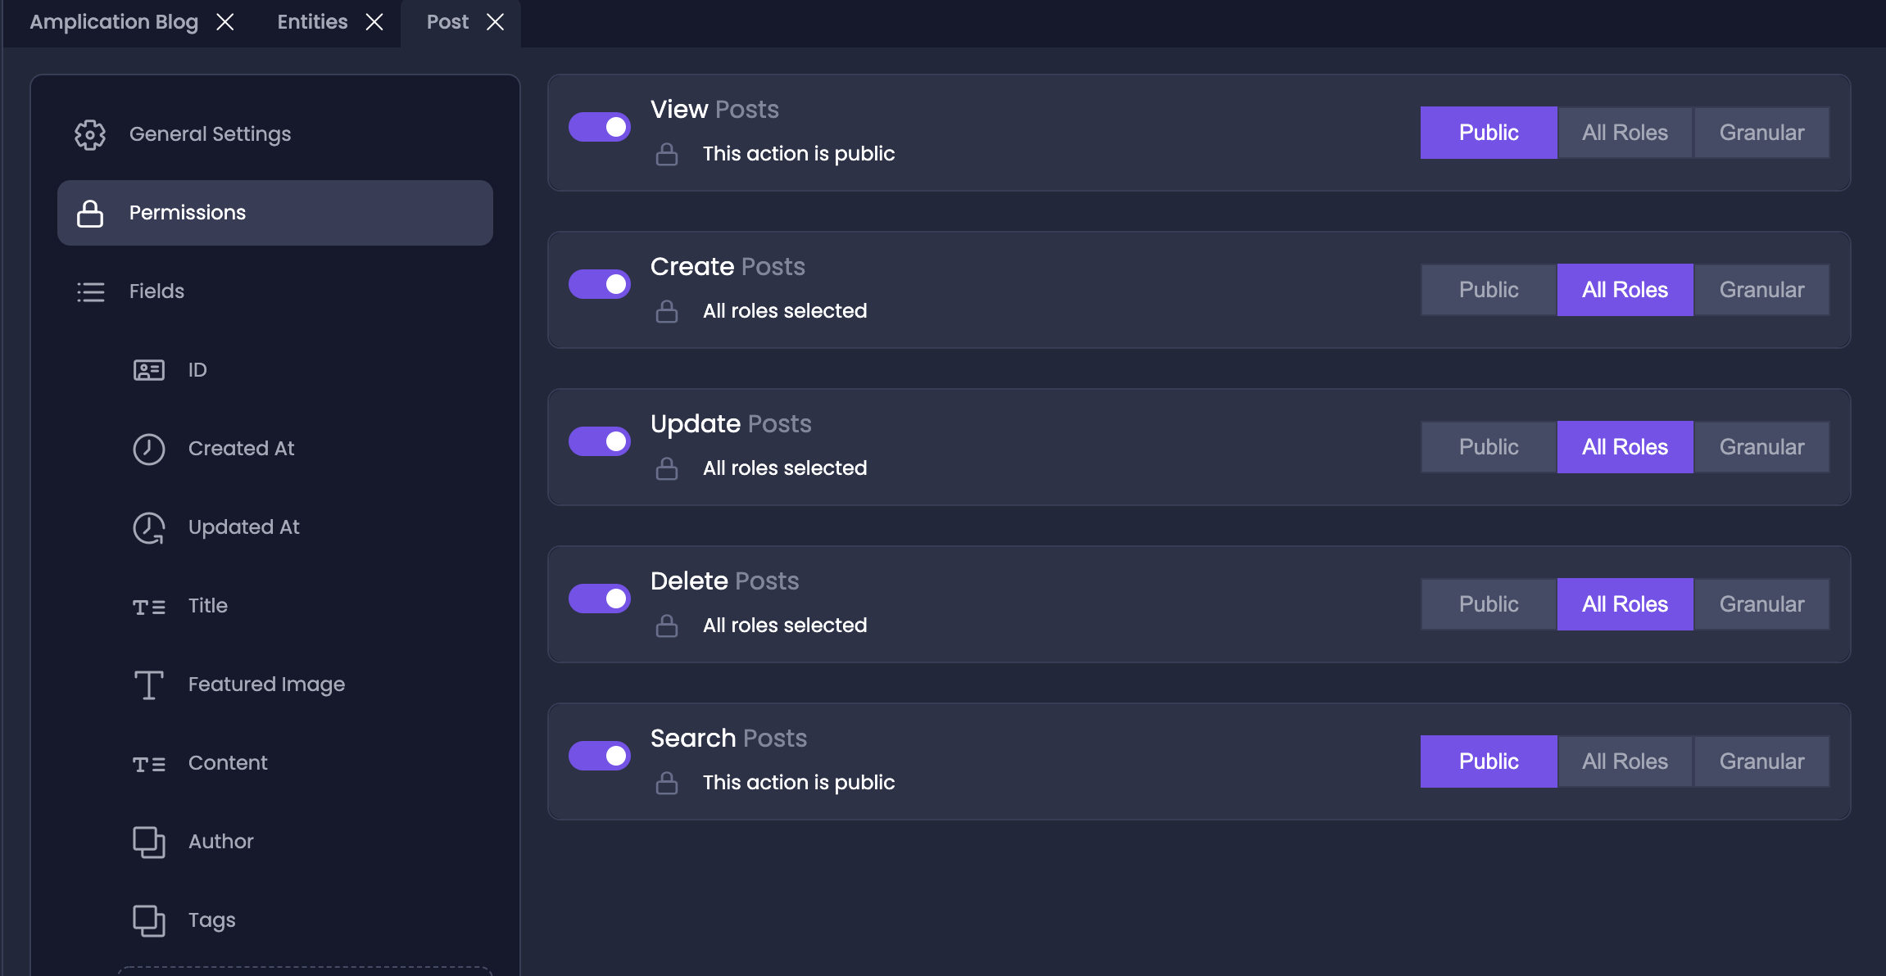Open the Featured Image text field icon

coord(149,685)
